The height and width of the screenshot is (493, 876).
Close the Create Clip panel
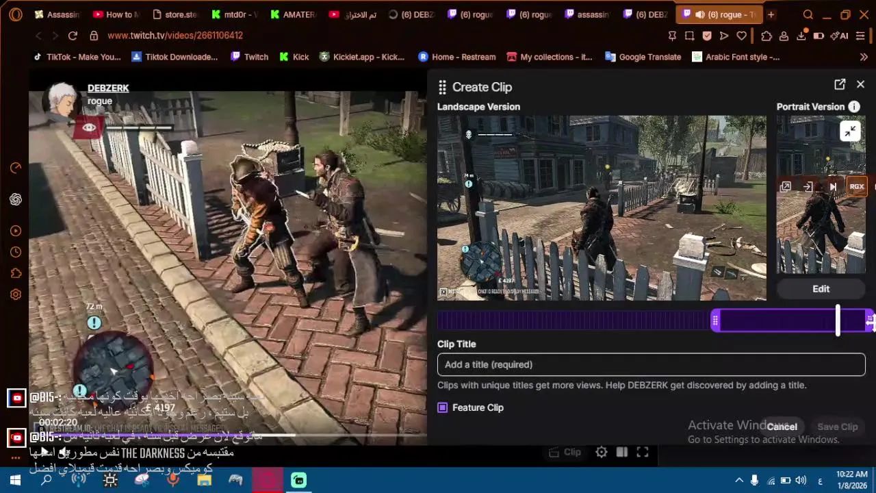click(860, 84)
